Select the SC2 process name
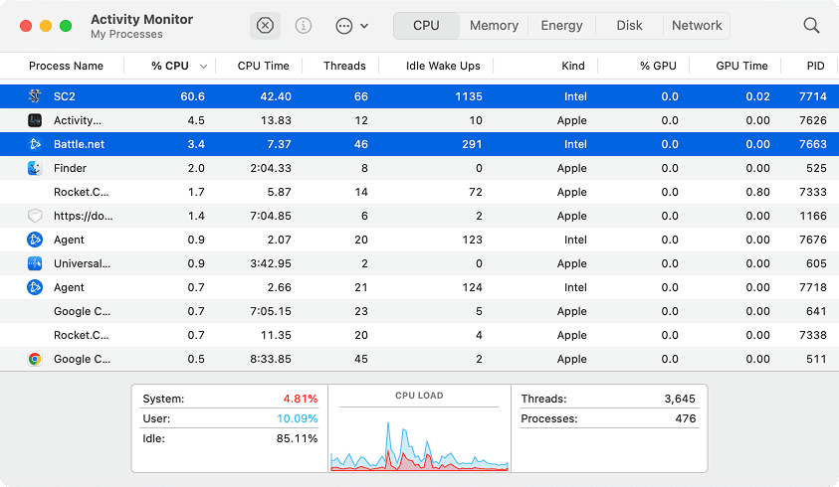This screenshot has height=487, width=839. [x=65, y=96]
